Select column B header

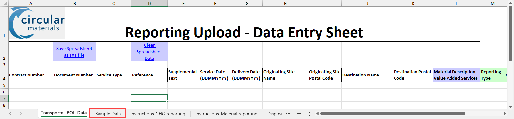point(75,3)
